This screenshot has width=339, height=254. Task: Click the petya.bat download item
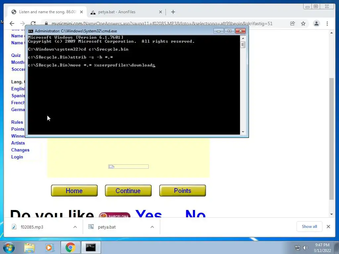tap(107, 227)
